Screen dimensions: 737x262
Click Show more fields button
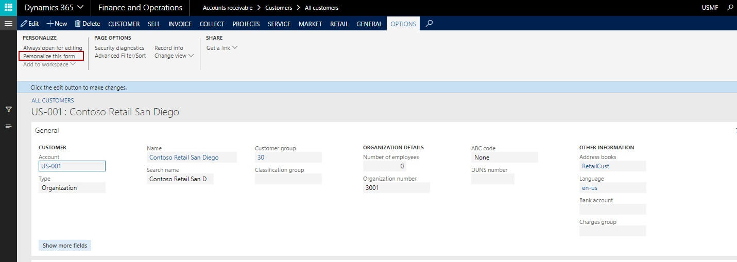65,246
